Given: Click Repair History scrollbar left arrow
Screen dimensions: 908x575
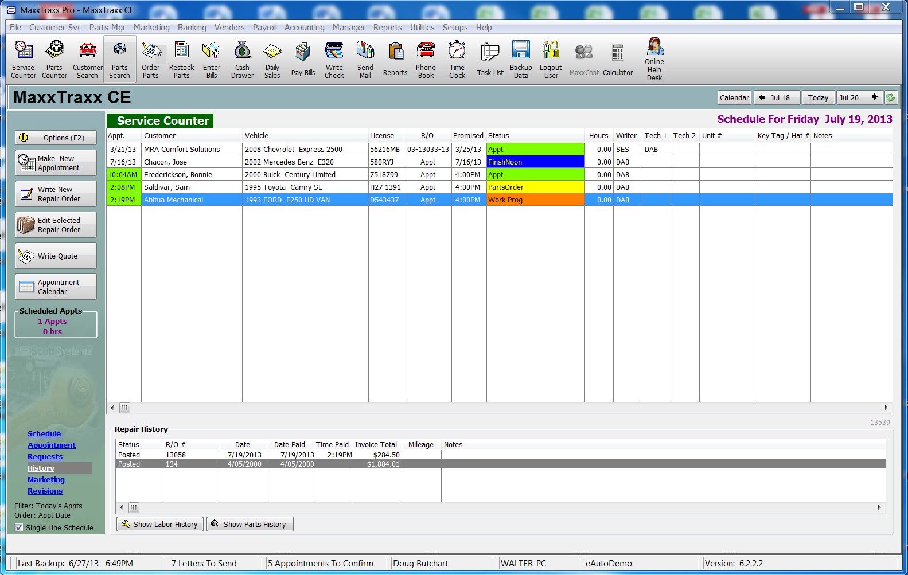Looking at the screenshot, I should pos(121,507).
